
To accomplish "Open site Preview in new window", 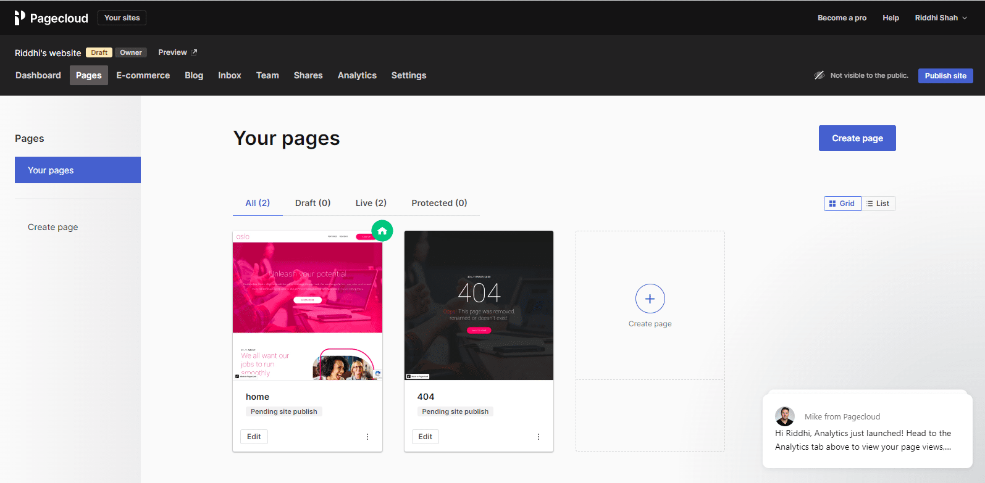I will 177,52.
